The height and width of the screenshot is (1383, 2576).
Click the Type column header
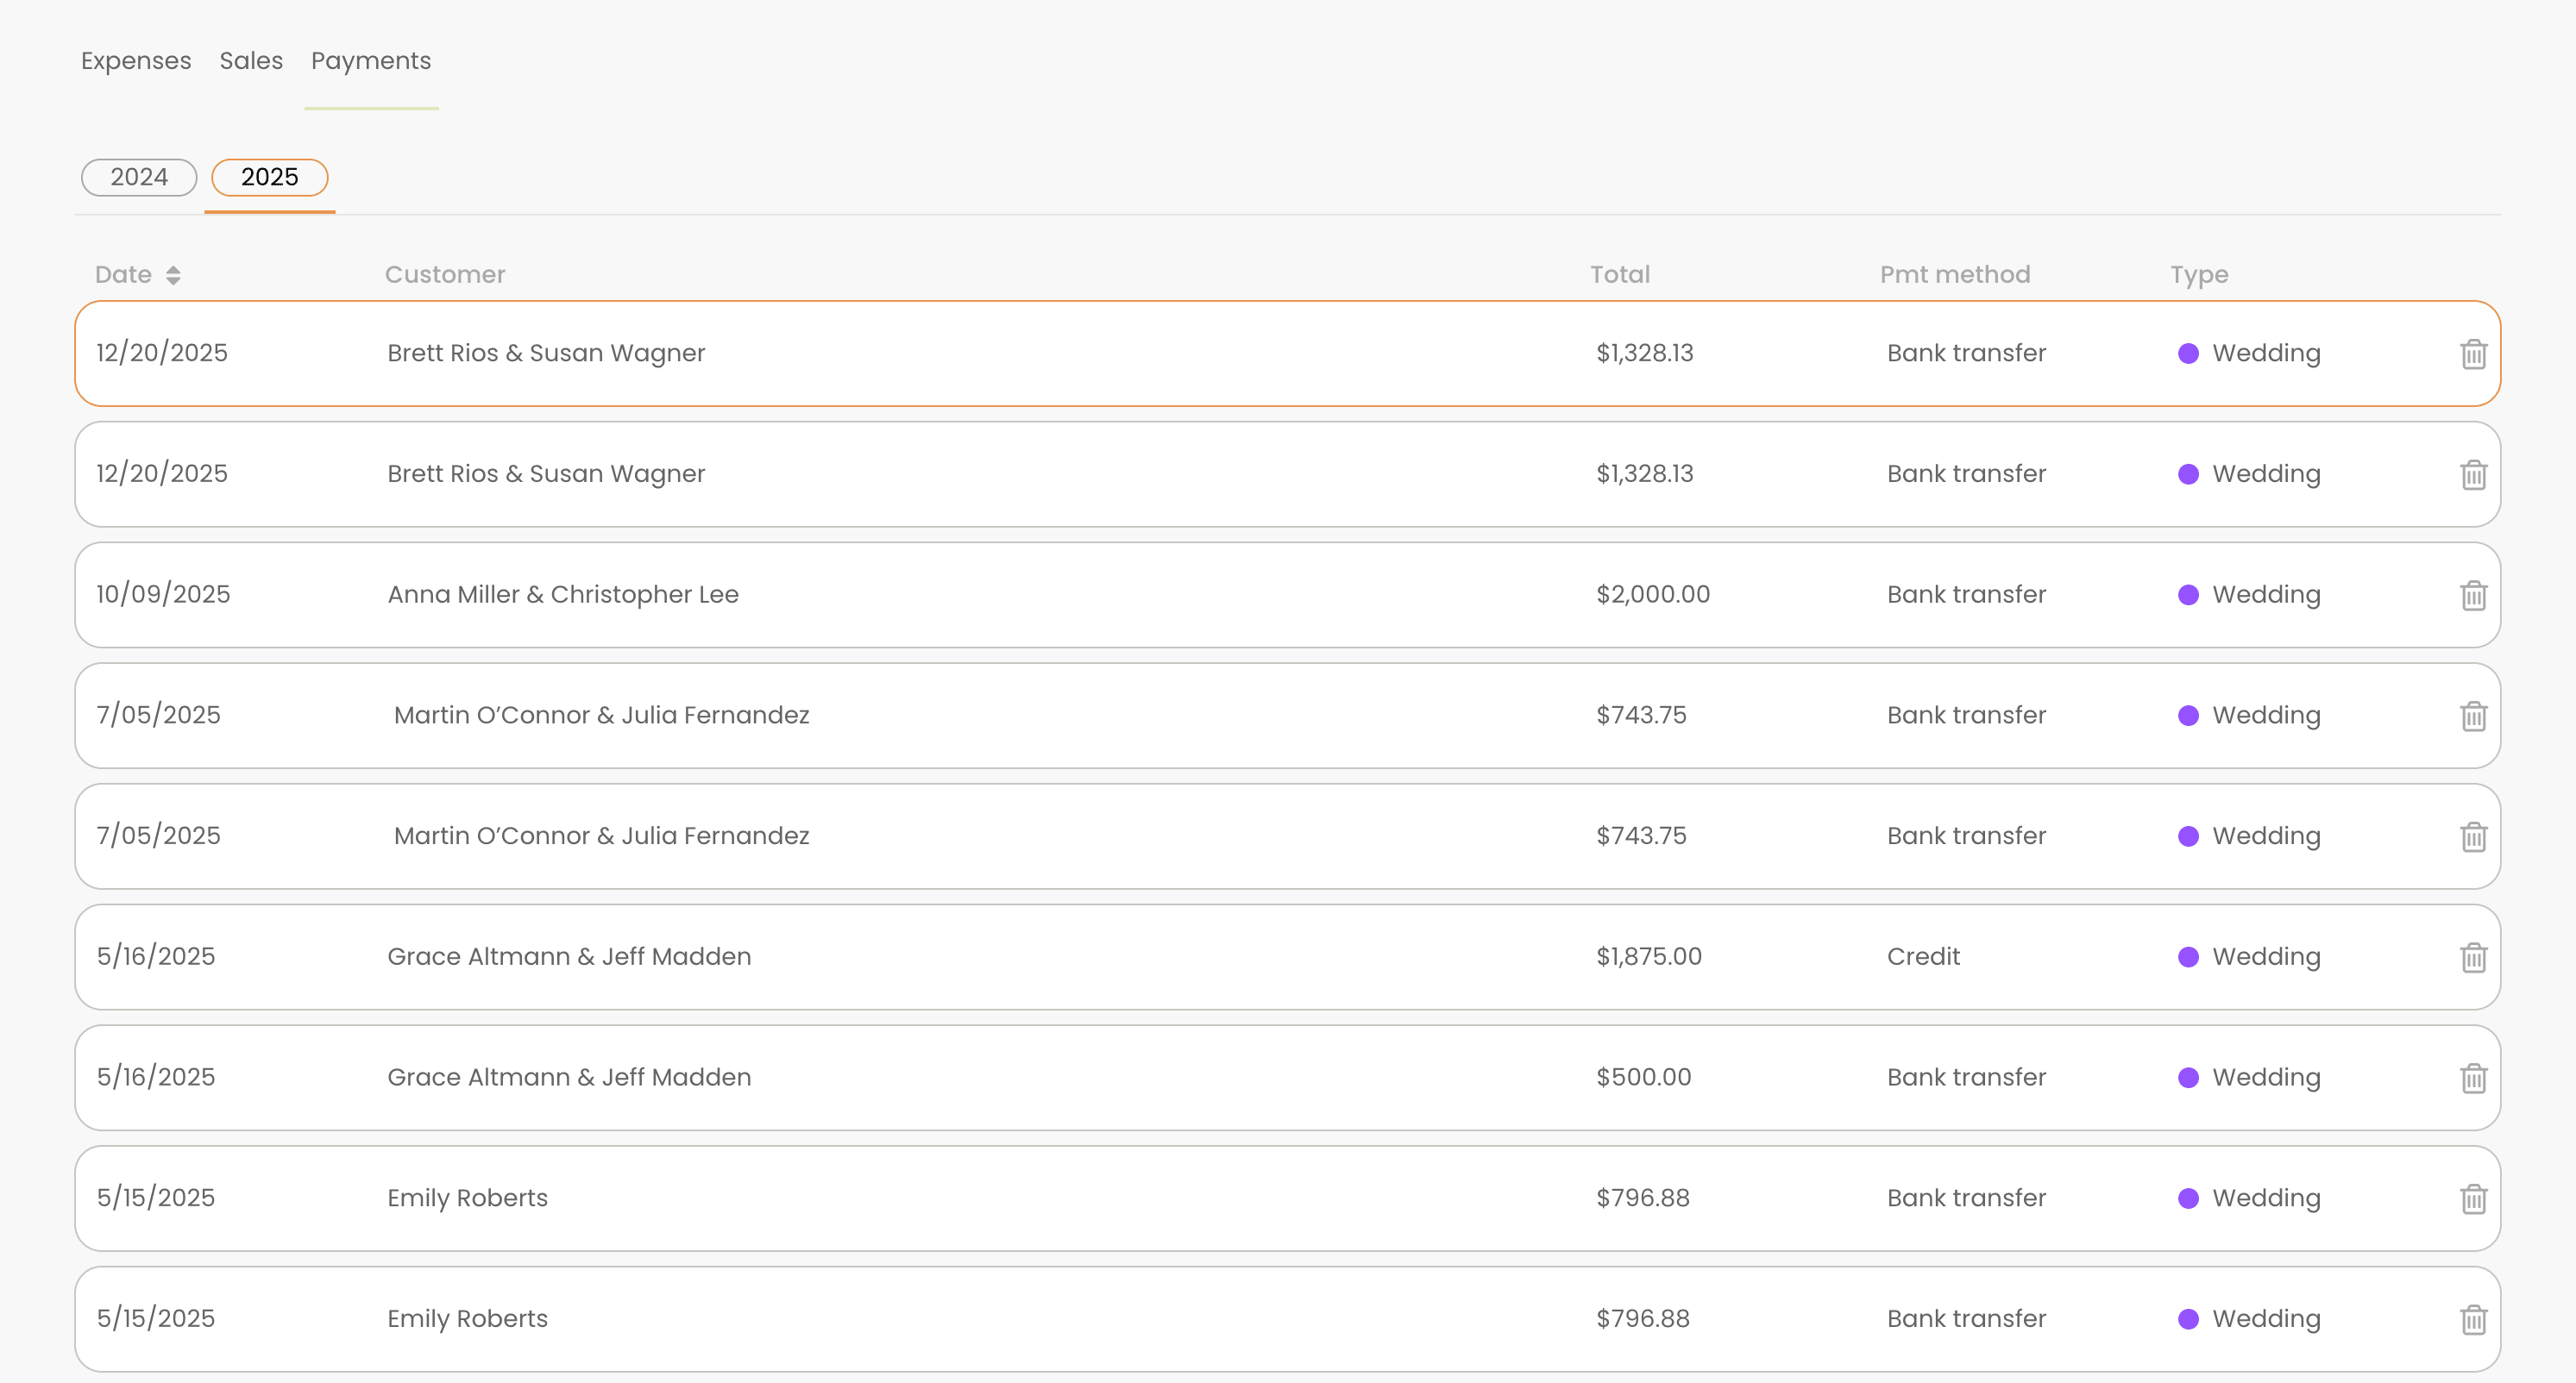point(2199,275)
